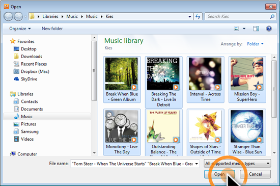Select Shapes of Stars - Outside of Time
The width and height of the screenshot is (280, 186).
[x=205, y=132]
